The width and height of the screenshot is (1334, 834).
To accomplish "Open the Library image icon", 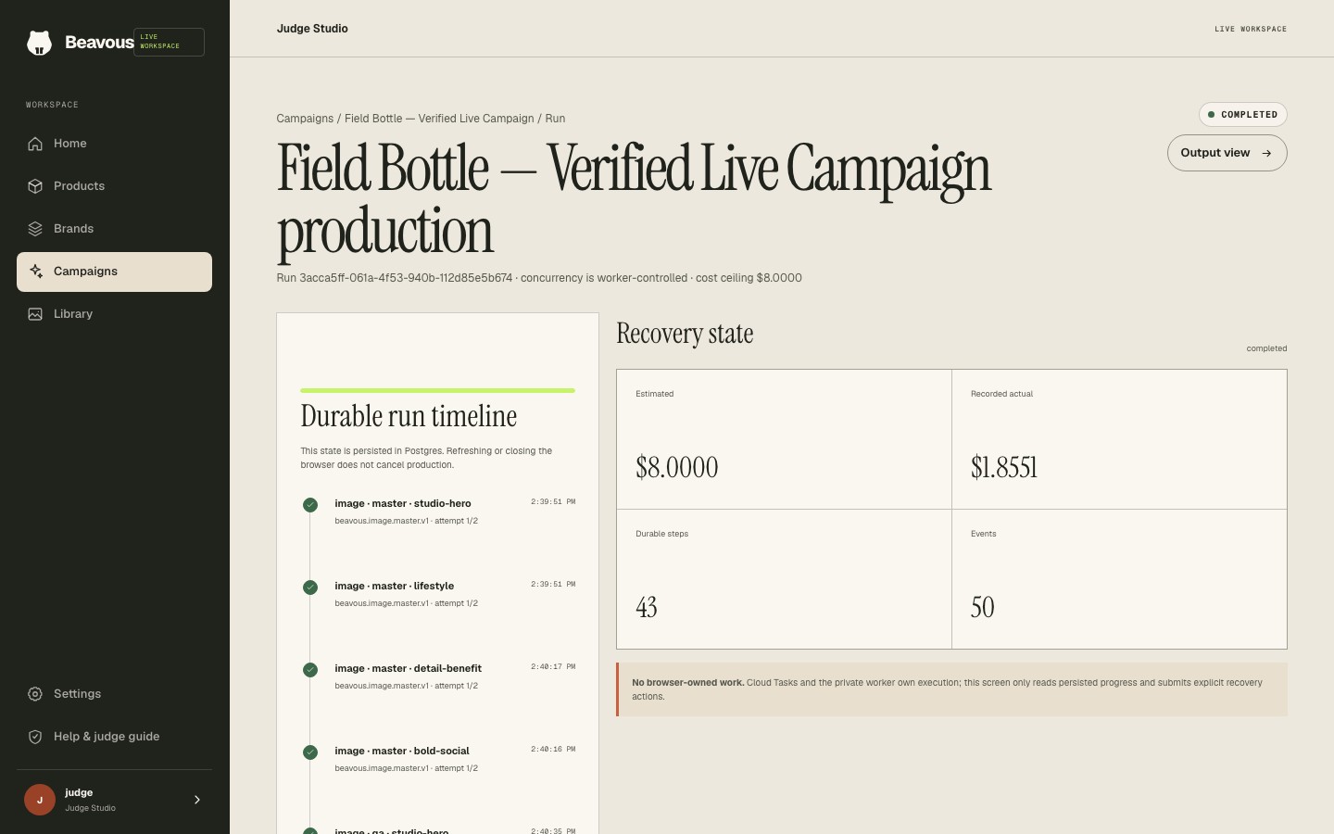I will pos(35,314).
